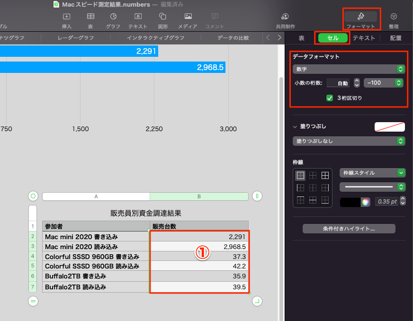
Task: Open the 挿入 insert toolbar icon
Action: click(67, 17)
